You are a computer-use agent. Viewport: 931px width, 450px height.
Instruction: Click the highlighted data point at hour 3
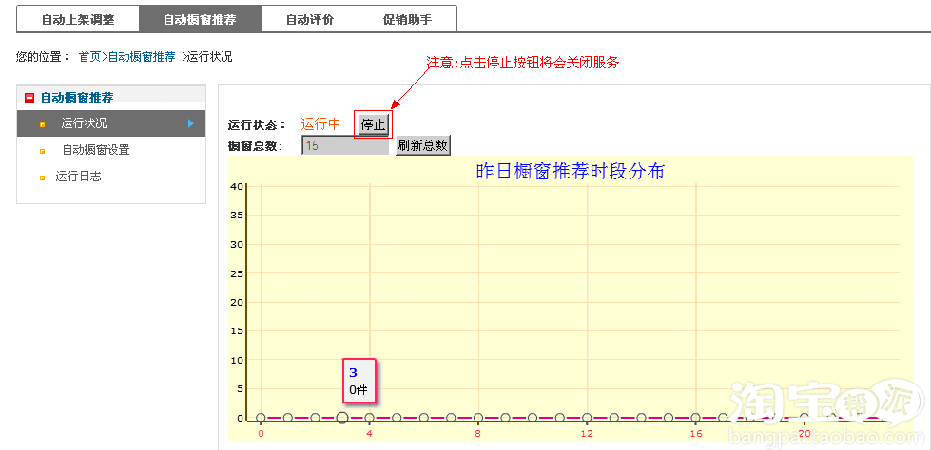tap(342, 418)
